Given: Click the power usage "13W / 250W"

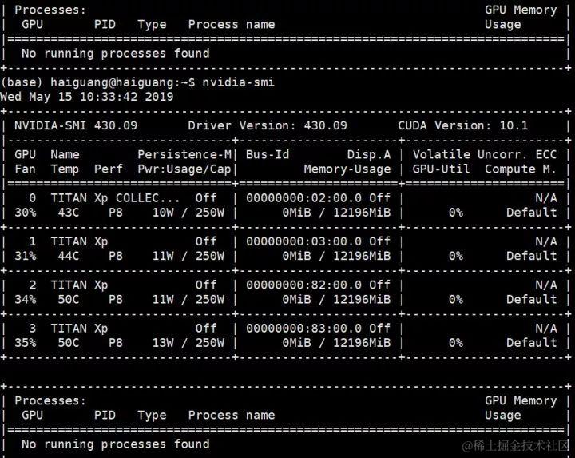Looking at the screenshot, I should tap(188, 343).
